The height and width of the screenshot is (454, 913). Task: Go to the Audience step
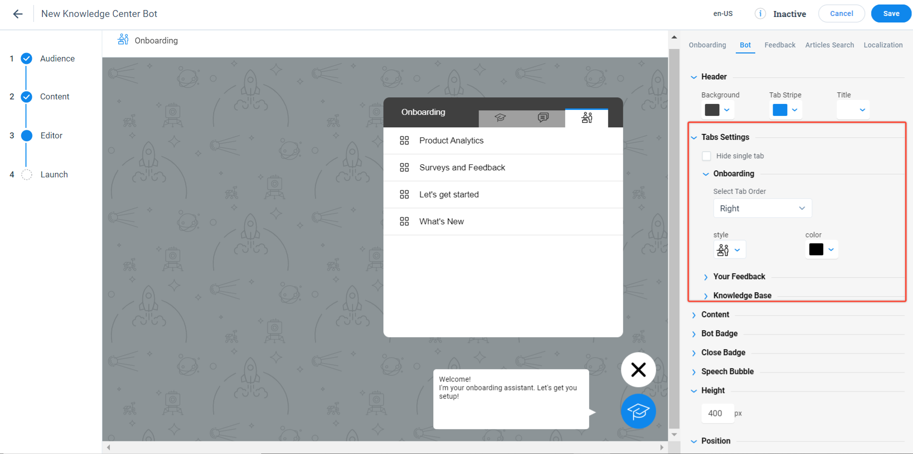tap(57, 58)
